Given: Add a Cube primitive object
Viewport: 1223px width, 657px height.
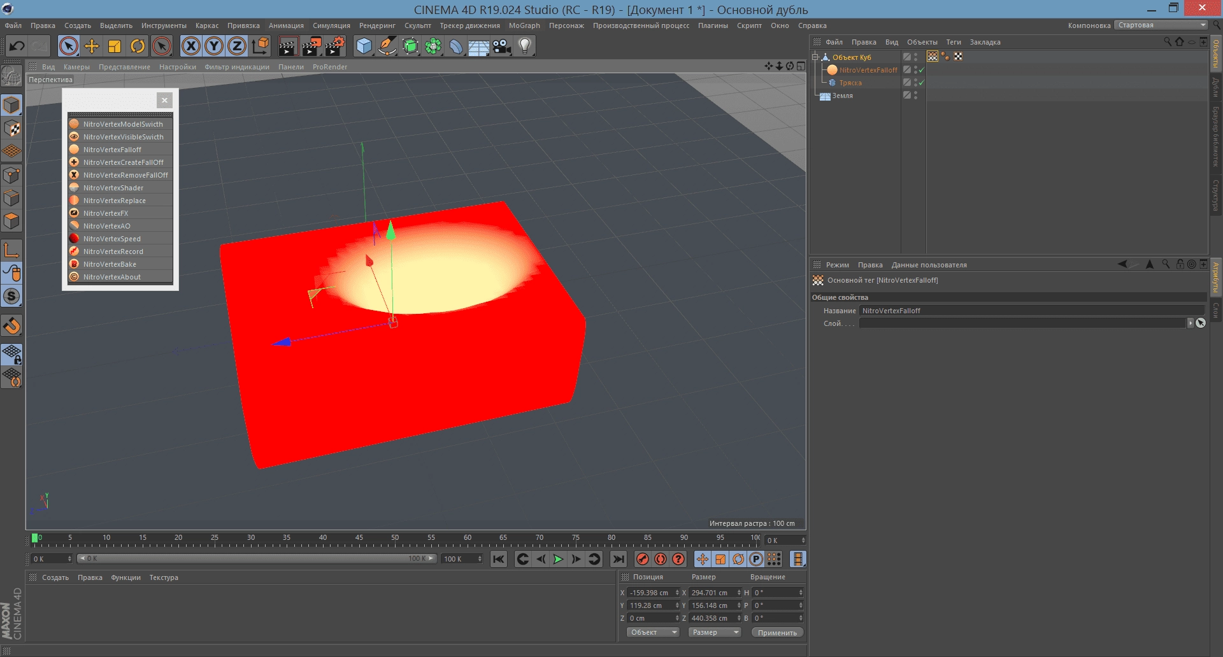Looking at the screenshot, I should point(364,46).
